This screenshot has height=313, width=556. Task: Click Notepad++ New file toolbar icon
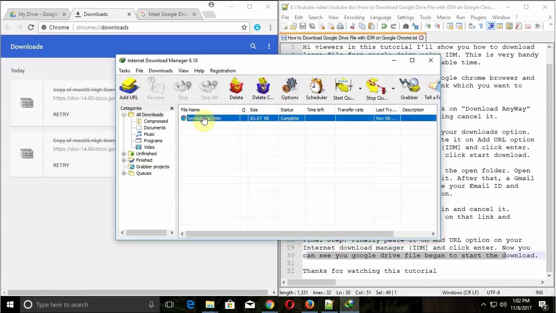285,27
